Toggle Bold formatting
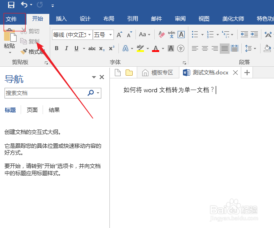 pos(57,48)
